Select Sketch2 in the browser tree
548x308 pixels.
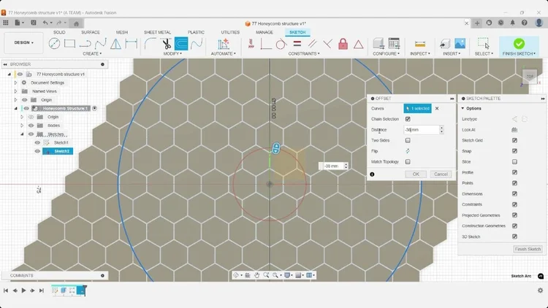(x=58, y=151)
